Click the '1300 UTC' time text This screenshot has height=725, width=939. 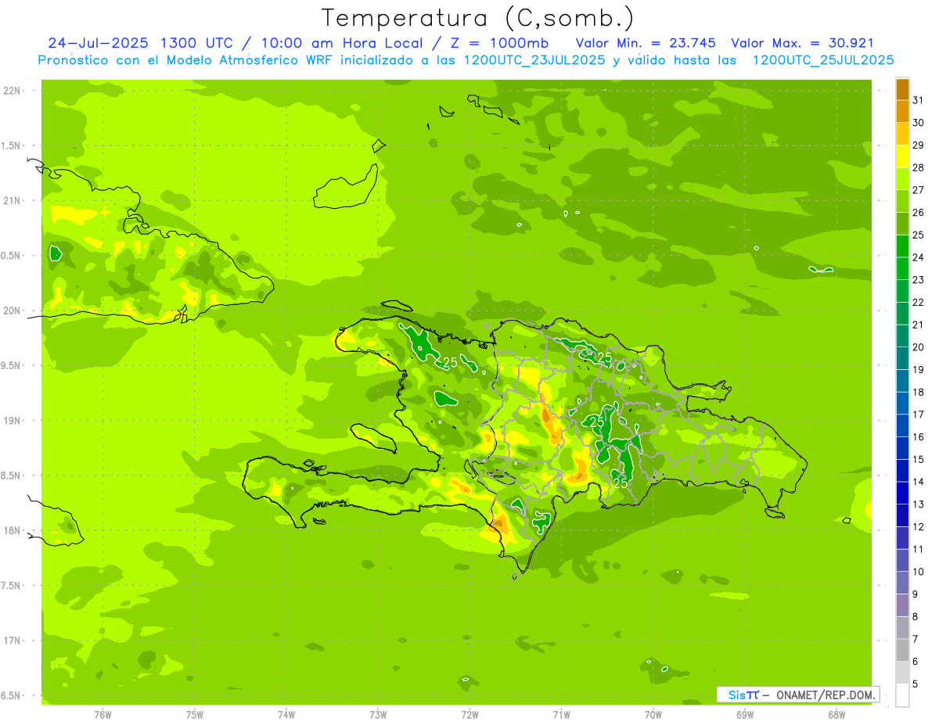coord(198,43)
